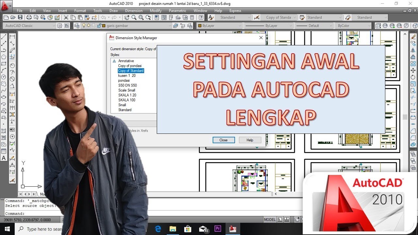Click Close in Dimension Style Manager
418x235 pixels.
pyautogui.click(x=223, y=140)
